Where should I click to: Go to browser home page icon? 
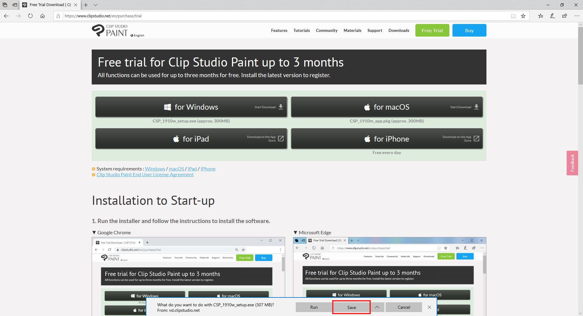pos(43,16)
